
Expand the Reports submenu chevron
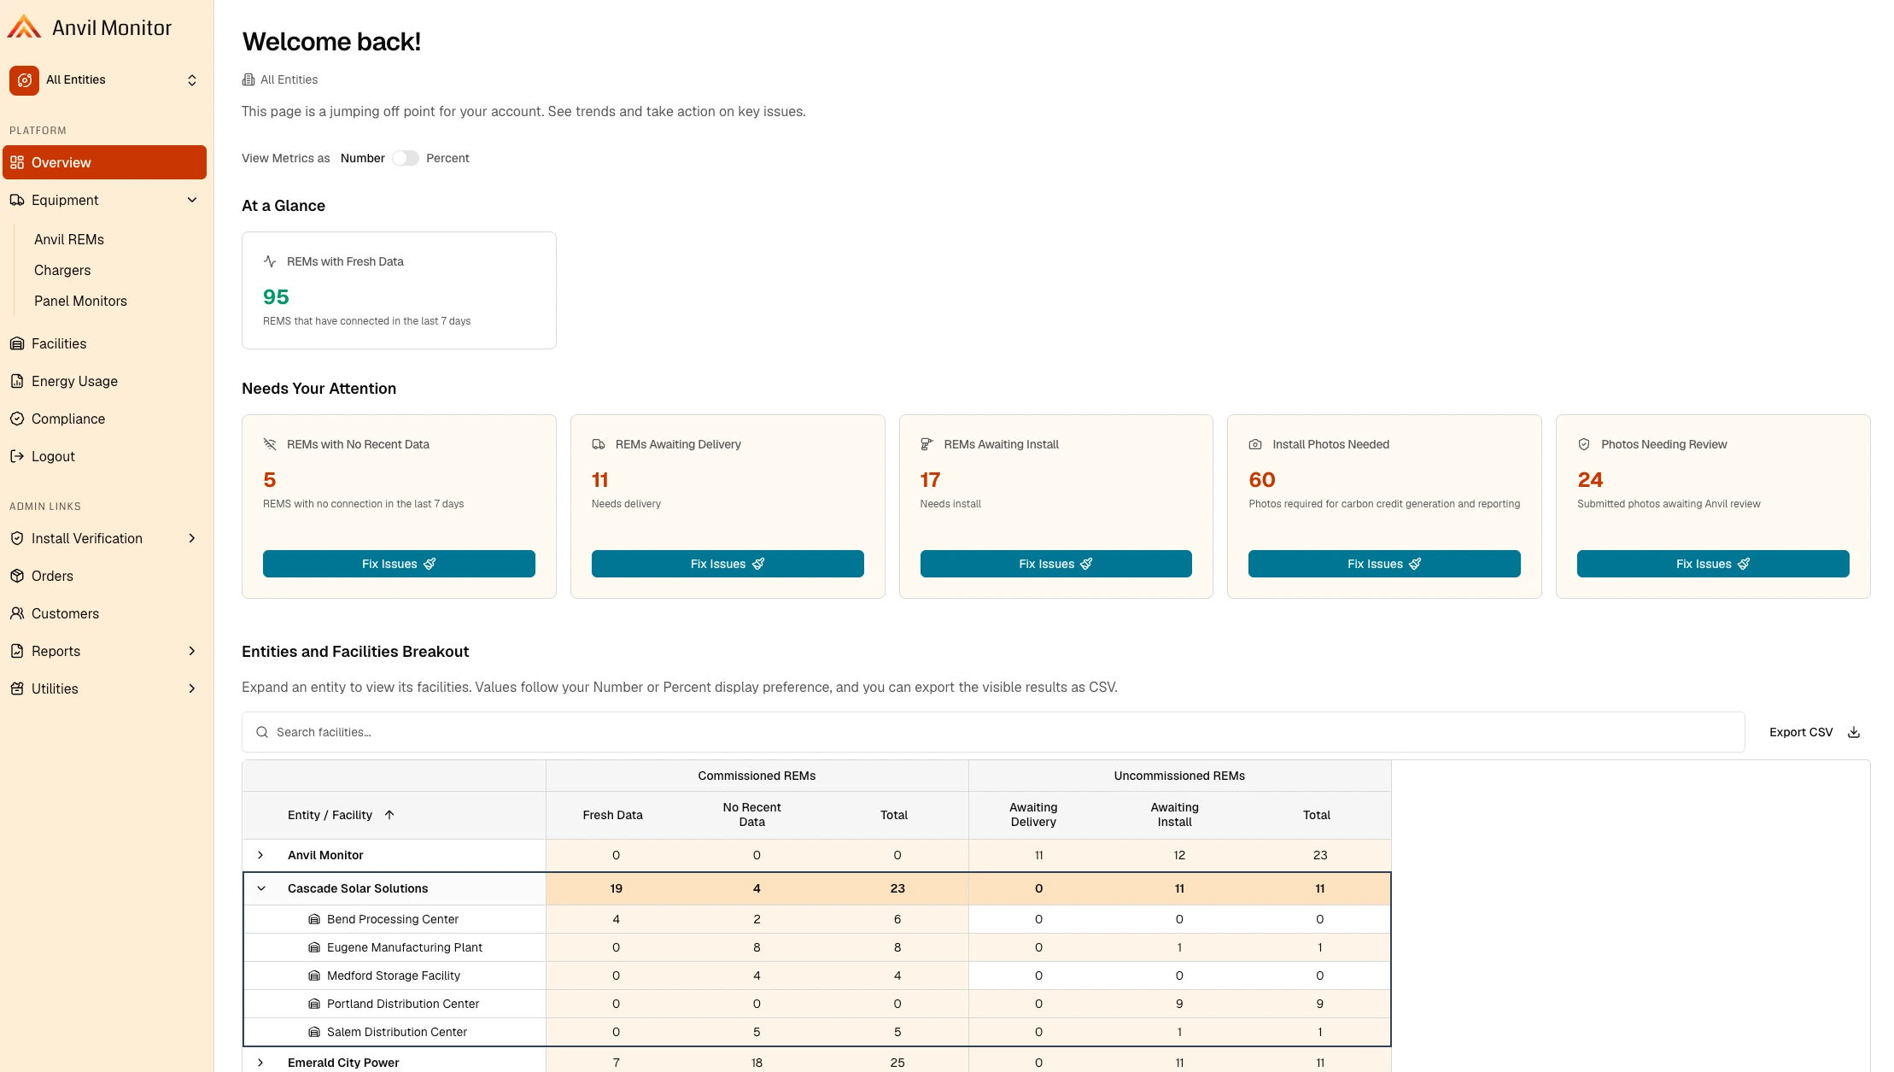point(192,651)
